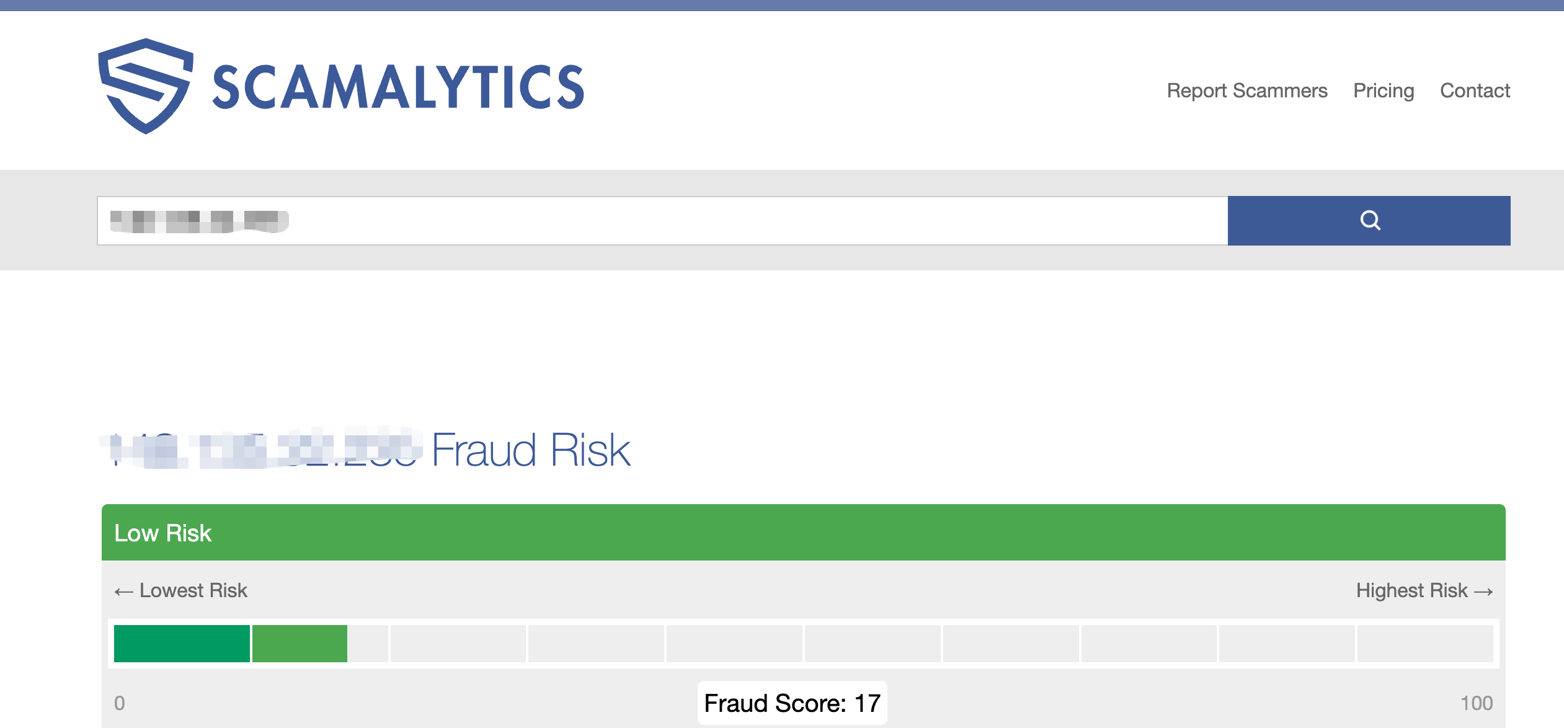Click the SCAMALYTICS wordmark text
Viewport: 1564px width, 728px height.
398,87
